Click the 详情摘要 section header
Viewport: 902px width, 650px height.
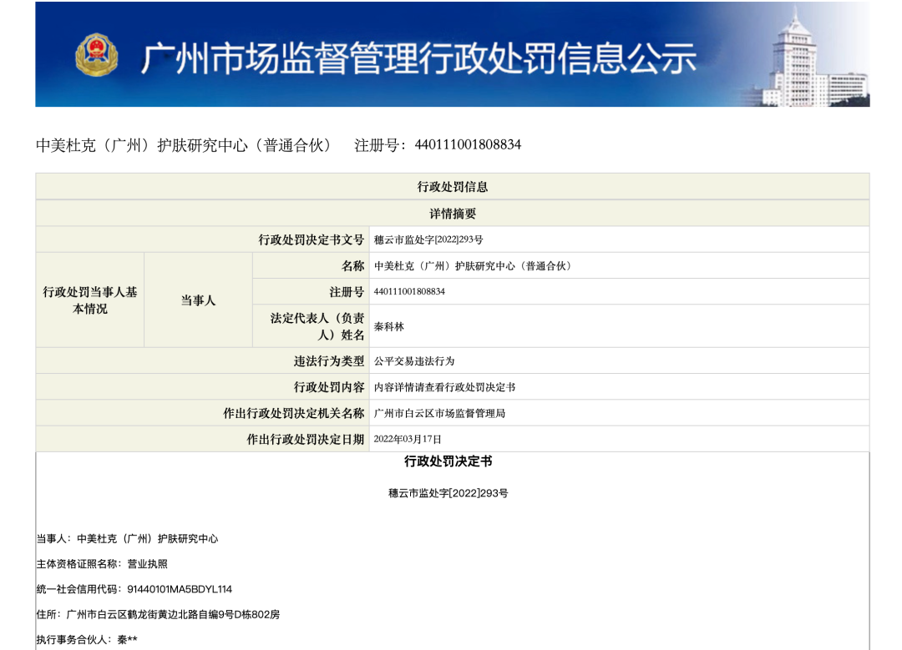tap(452, 214)
